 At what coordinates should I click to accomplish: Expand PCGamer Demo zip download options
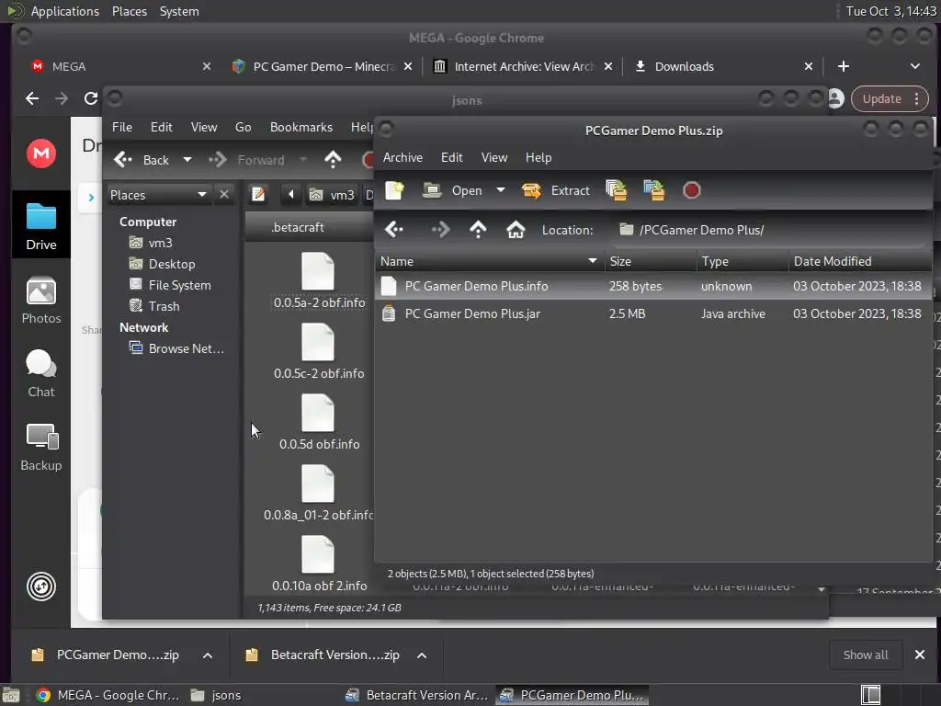pyautogui.click(x=207, y=655)
